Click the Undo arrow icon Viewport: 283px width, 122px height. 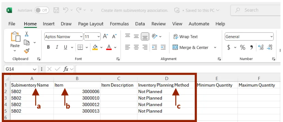tap(65, 10)
